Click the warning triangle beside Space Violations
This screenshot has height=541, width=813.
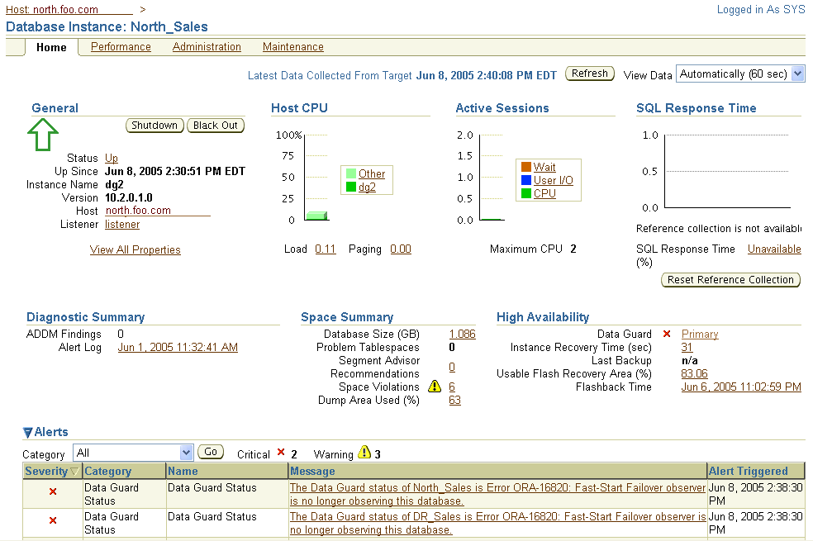[x=435, y=387]
